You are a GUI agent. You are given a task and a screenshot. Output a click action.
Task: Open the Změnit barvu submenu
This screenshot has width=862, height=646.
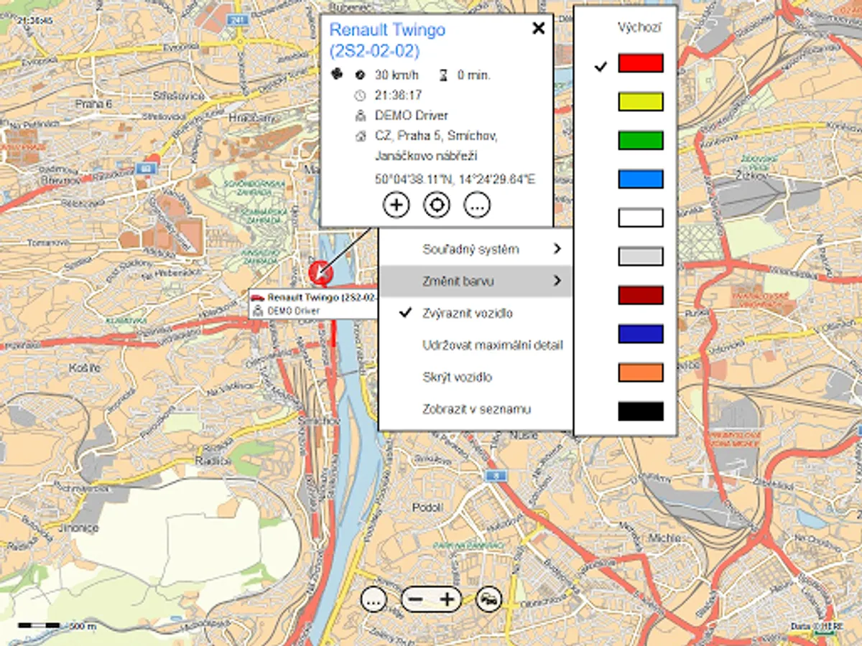476,281
